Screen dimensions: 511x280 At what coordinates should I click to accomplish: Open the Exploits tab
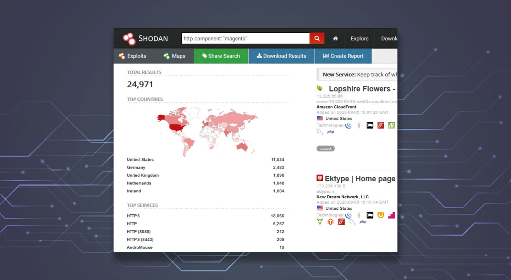134,56
